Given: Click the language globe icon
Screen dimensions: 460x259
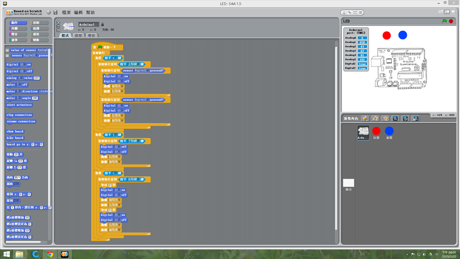Looking at the screenshot, I should [x=49, y=13].
